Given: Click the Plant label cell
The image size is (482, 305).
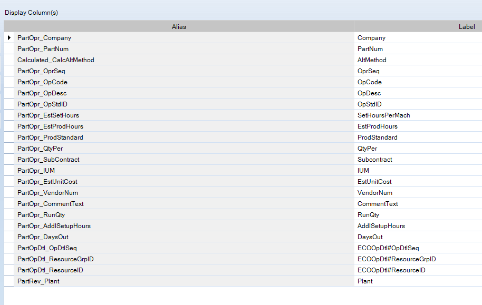Looking at the screenshot, I should pos(418,281).
